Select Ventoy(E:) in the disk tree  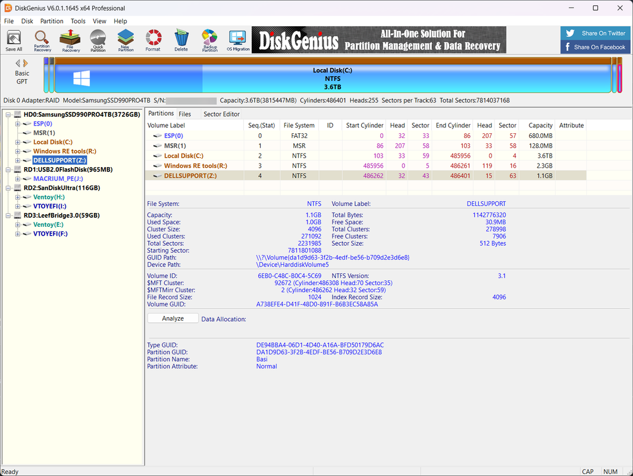(48, 224)
